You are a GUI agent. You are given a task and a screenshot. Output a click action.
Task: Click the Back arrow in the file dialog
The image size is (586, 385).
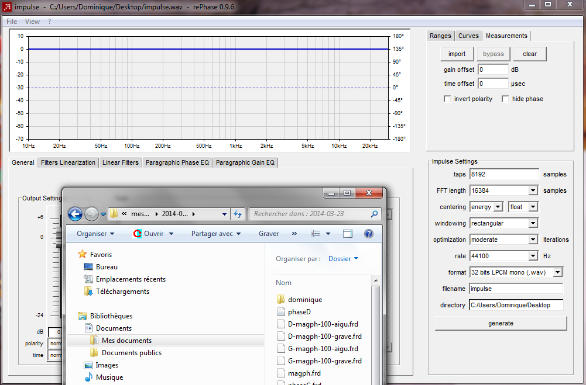75,214
